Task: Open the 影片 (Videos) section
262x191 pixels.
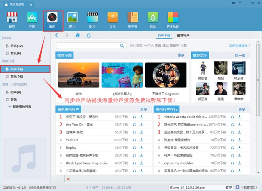Action: point(92,20)
